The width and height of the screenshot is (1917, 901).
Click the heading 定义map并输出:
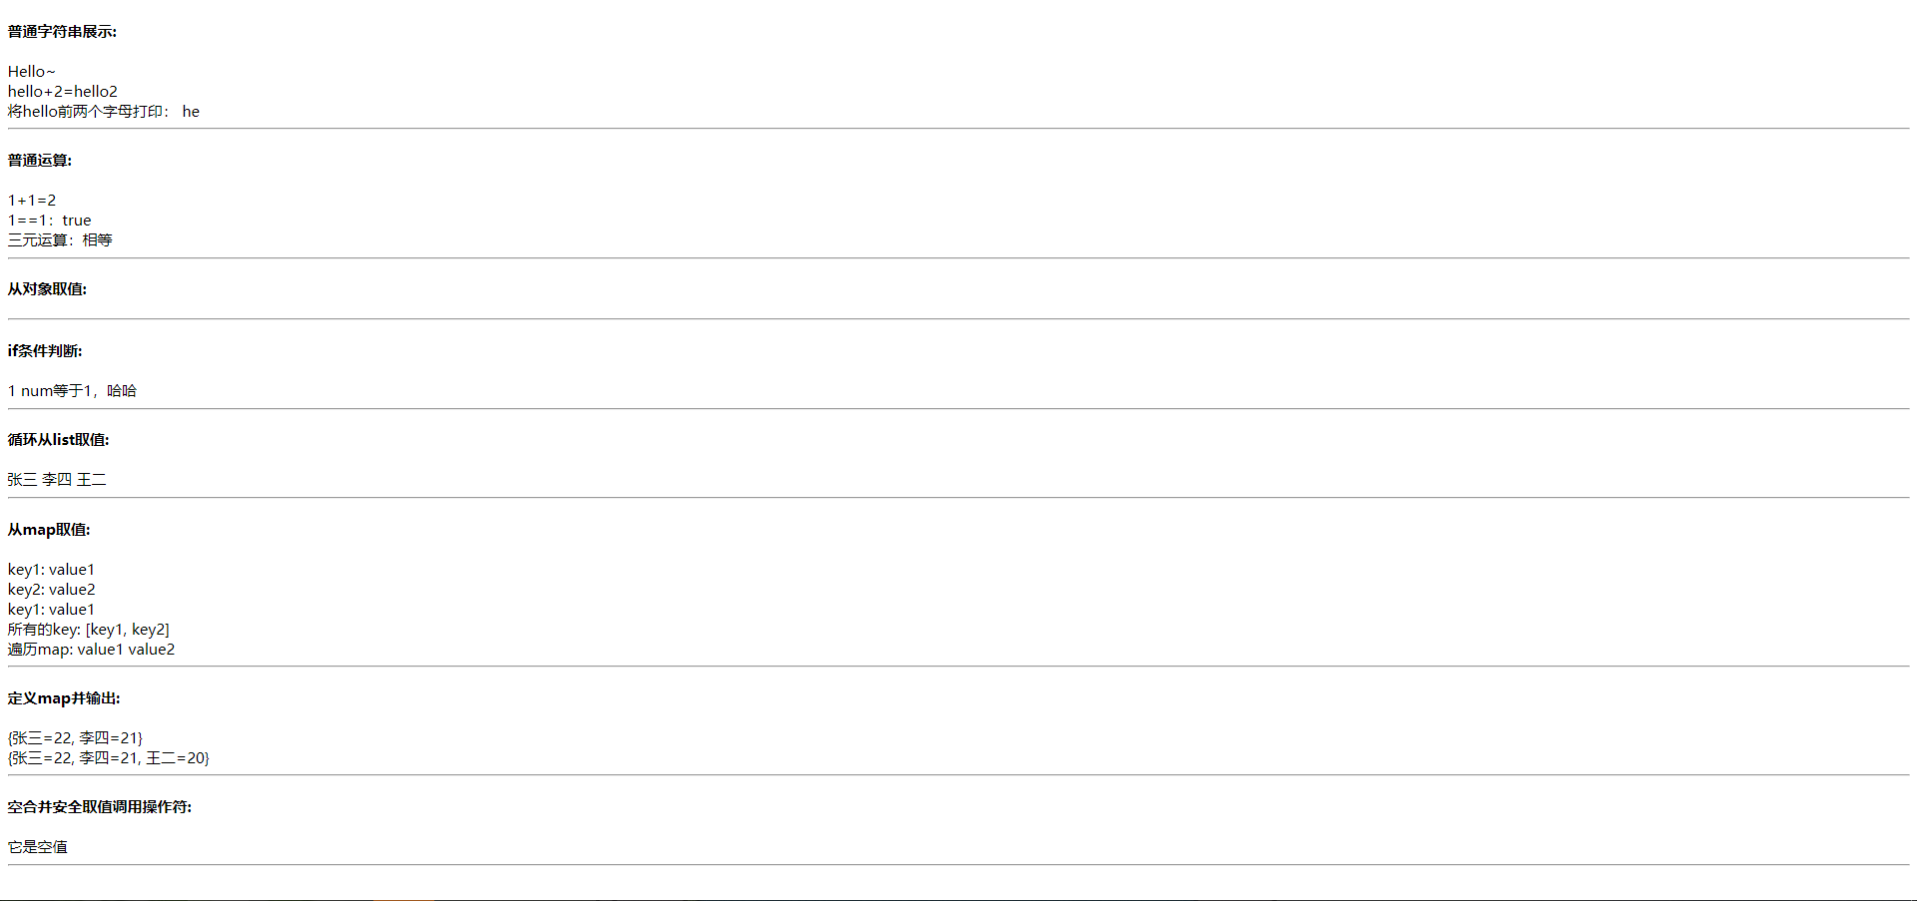[x=64, y=698]
